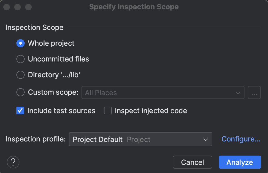Click the ellipsis button to edit custom scopes
This screenshot has width=268, height=173.
pyautogui.click(x=254, y=92)
